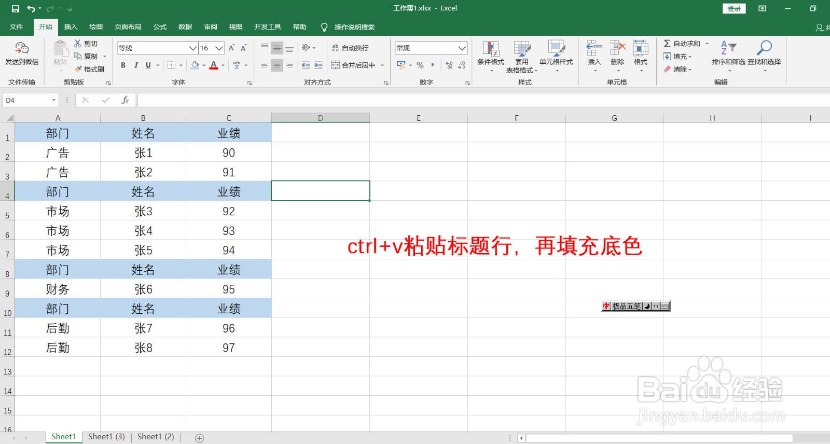This screenshot has width=830, height=444.
Task: Align text right
Action: 289,65
